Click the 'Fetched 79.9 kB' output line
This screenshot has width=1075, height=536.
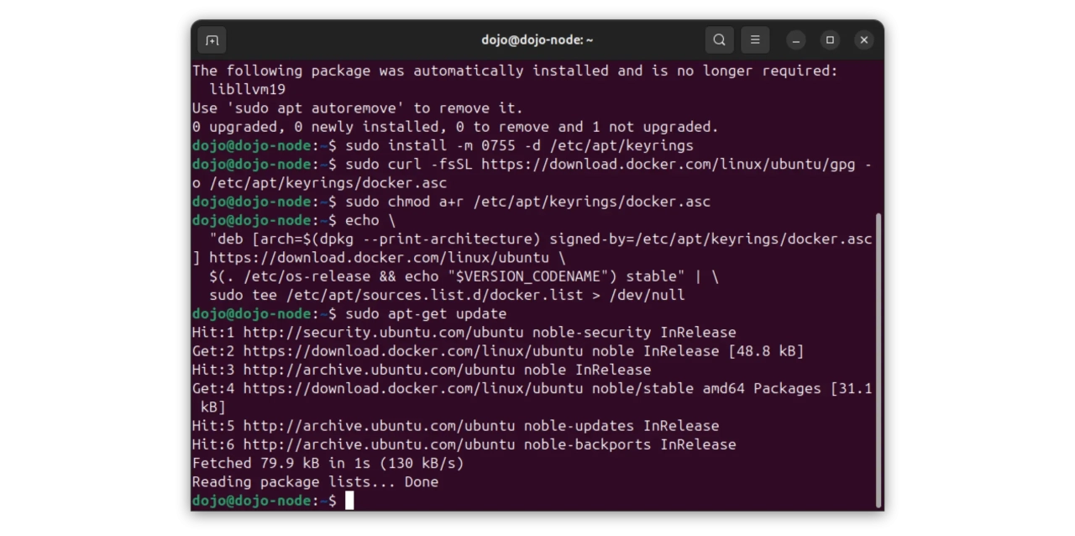click(x=328, y=463)
